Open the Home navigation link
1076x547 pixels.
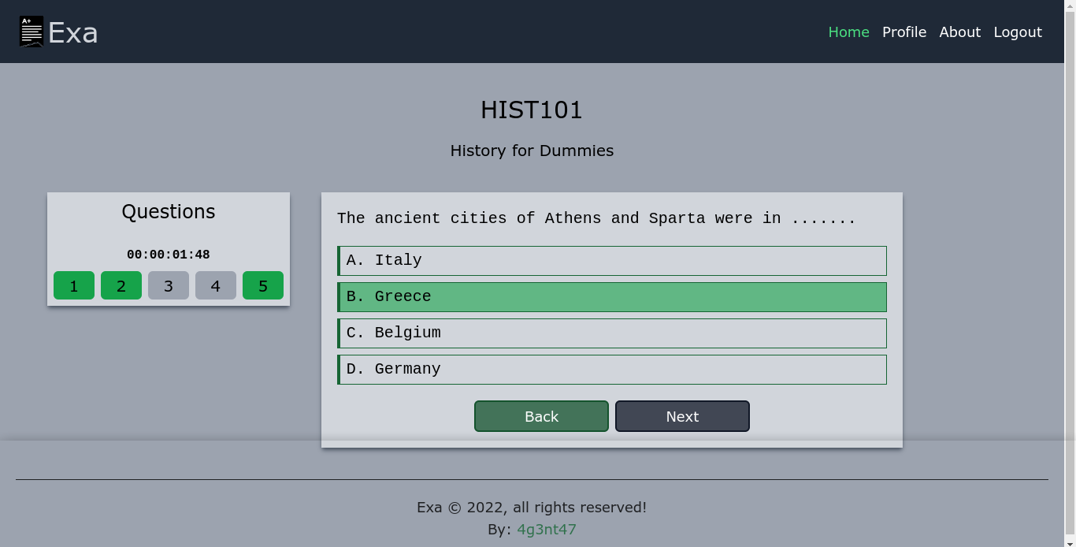(x=848, y=32)
